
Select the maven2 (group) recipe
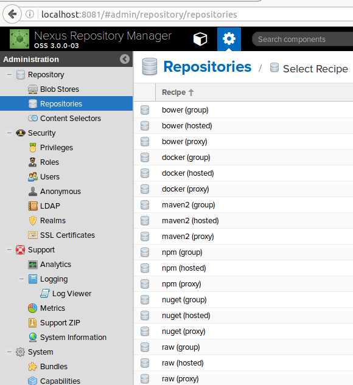click(189, 205)
